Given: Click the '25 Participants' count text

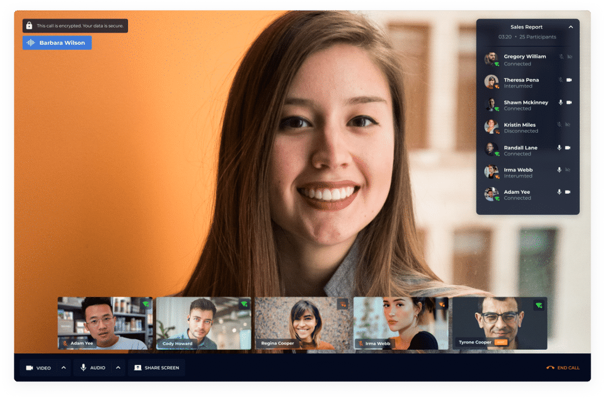Looking at the screenshot, I should click(x=538, y=37).
